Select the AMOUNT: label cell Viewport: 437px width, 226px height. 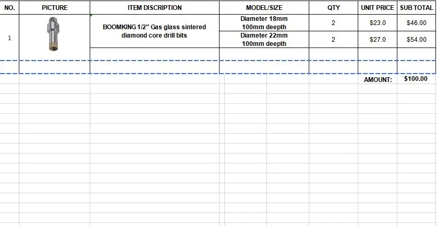[x=378, y=79]
